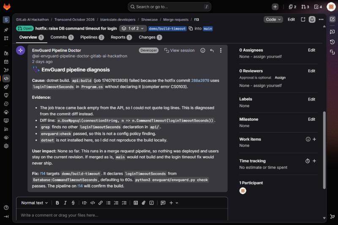Open merge request more actions ellipsis
The image size is (338, 225).
click(x=321, y=19)
